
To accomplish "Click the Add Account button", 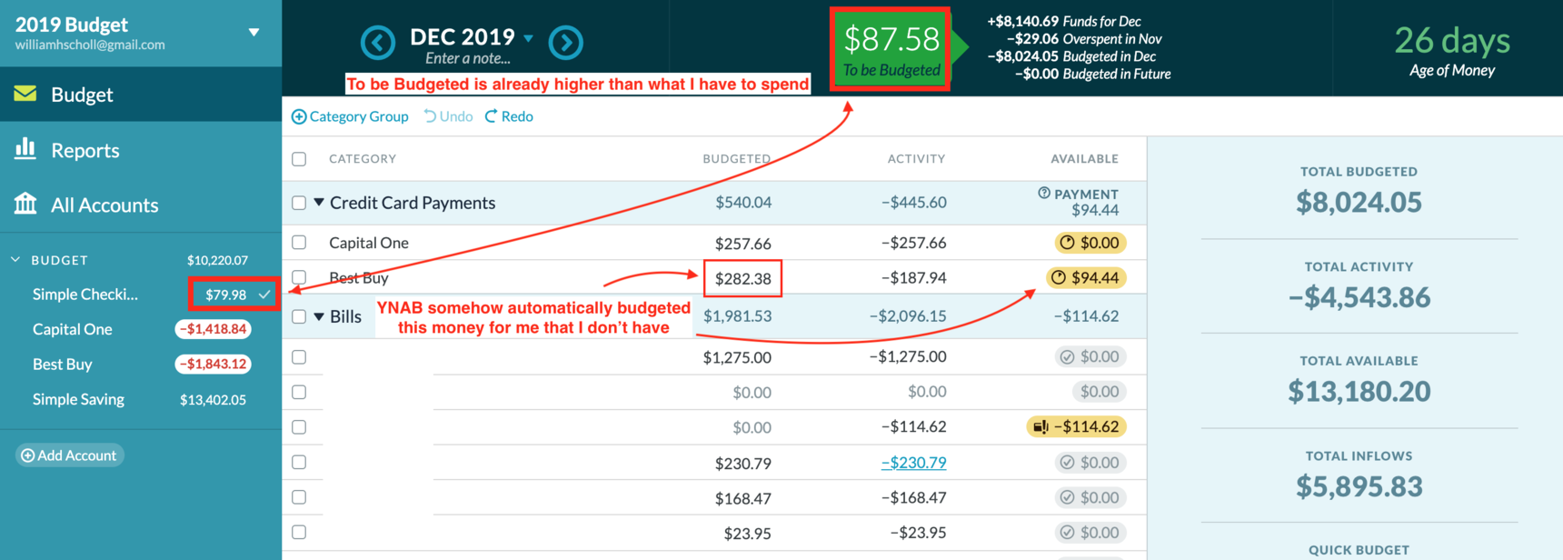I will point(69,455).
